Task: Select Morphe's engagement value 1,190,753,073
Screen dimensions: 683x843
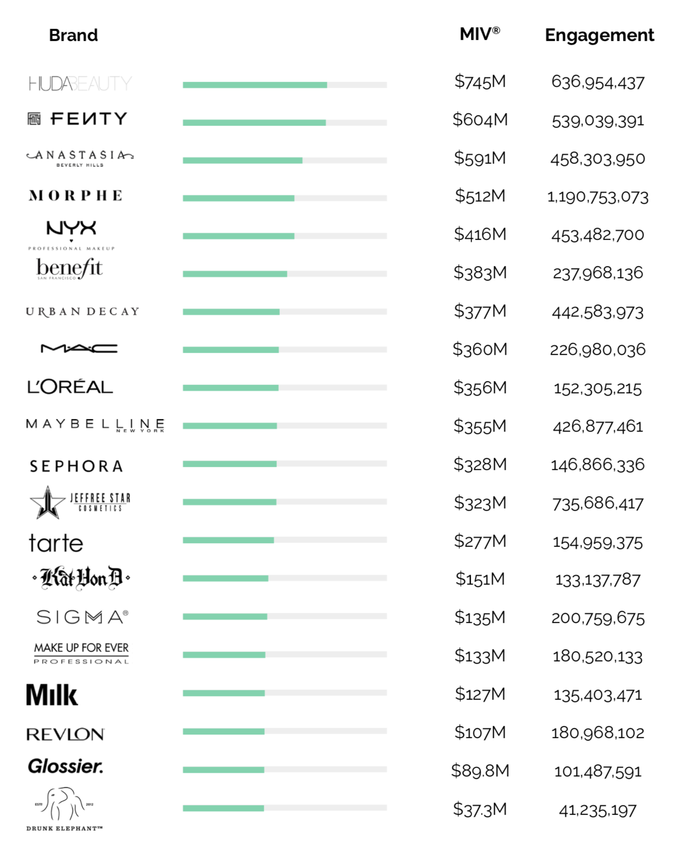Action: tap(598, 197)
